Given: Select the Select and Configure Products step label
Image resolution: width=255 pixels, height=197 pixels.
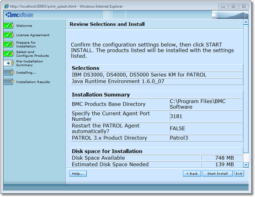Looking at the screenshot, I should click(x=32, y=53).
